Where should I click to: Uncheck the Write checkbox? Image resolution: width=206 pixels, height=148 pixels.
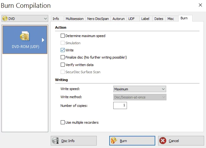pyautogui.click(x=63, y=50)
